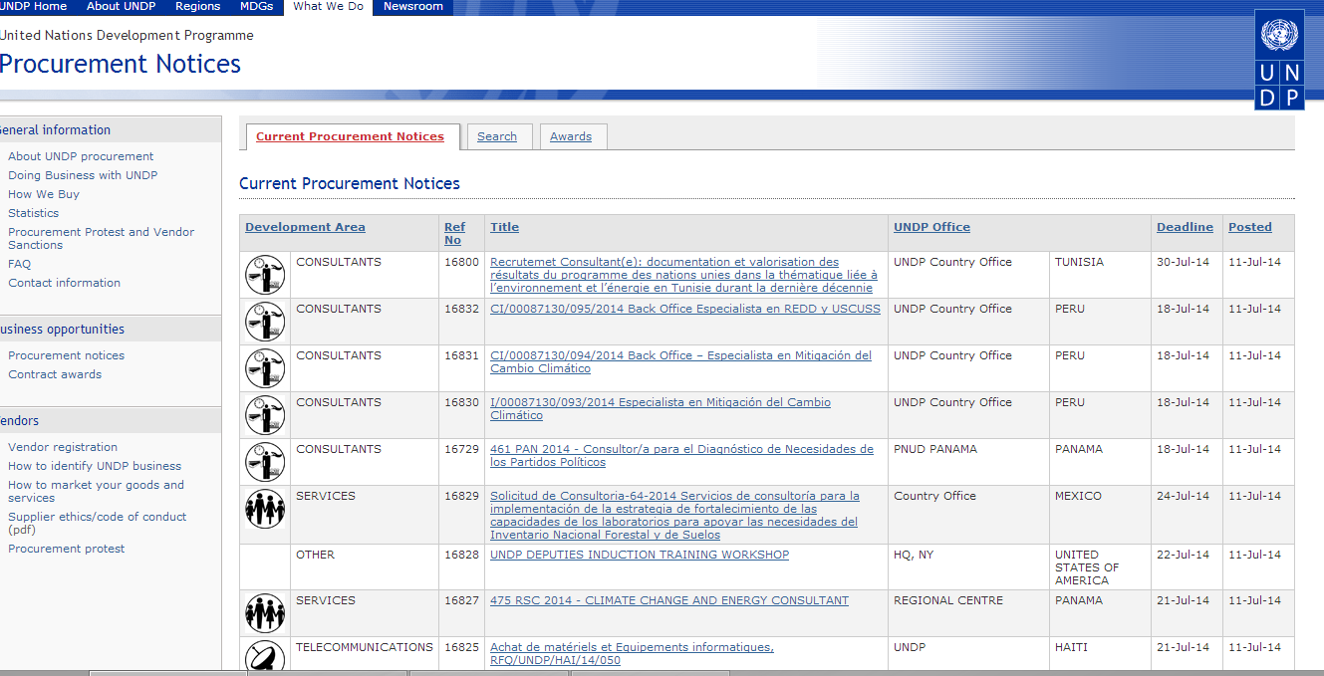Go to Contract awards sidebar link
1324x676 pixels.
pyautogui.click(x=55, y=374)
